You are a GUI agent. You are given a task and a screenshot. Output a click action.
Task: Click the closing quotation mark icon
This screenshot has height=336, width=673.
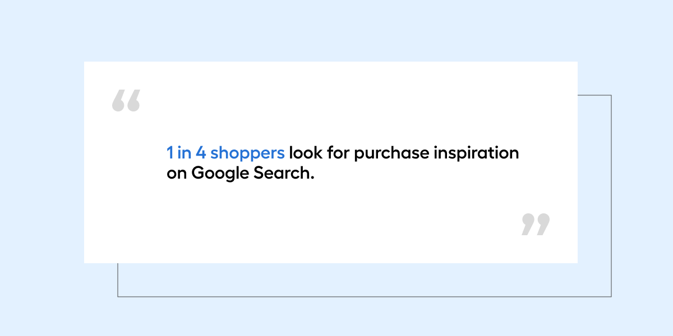(x=536, y=224)
